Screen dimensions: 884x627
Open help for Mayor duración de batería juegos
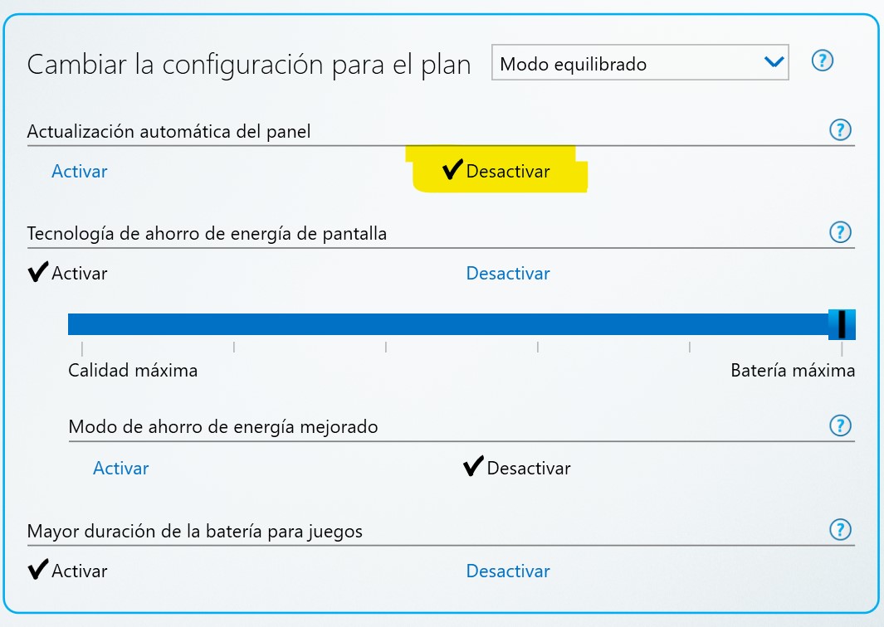tap(840, 529)
